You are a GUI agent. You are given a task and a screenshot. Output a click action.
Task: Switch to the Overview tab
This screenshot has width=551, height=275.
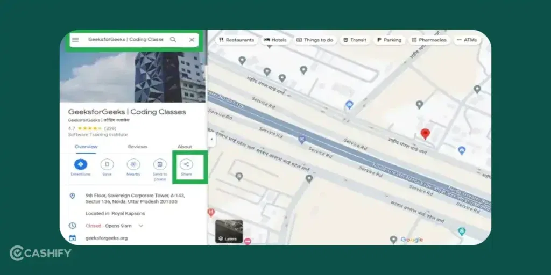[x=86, y=147]
